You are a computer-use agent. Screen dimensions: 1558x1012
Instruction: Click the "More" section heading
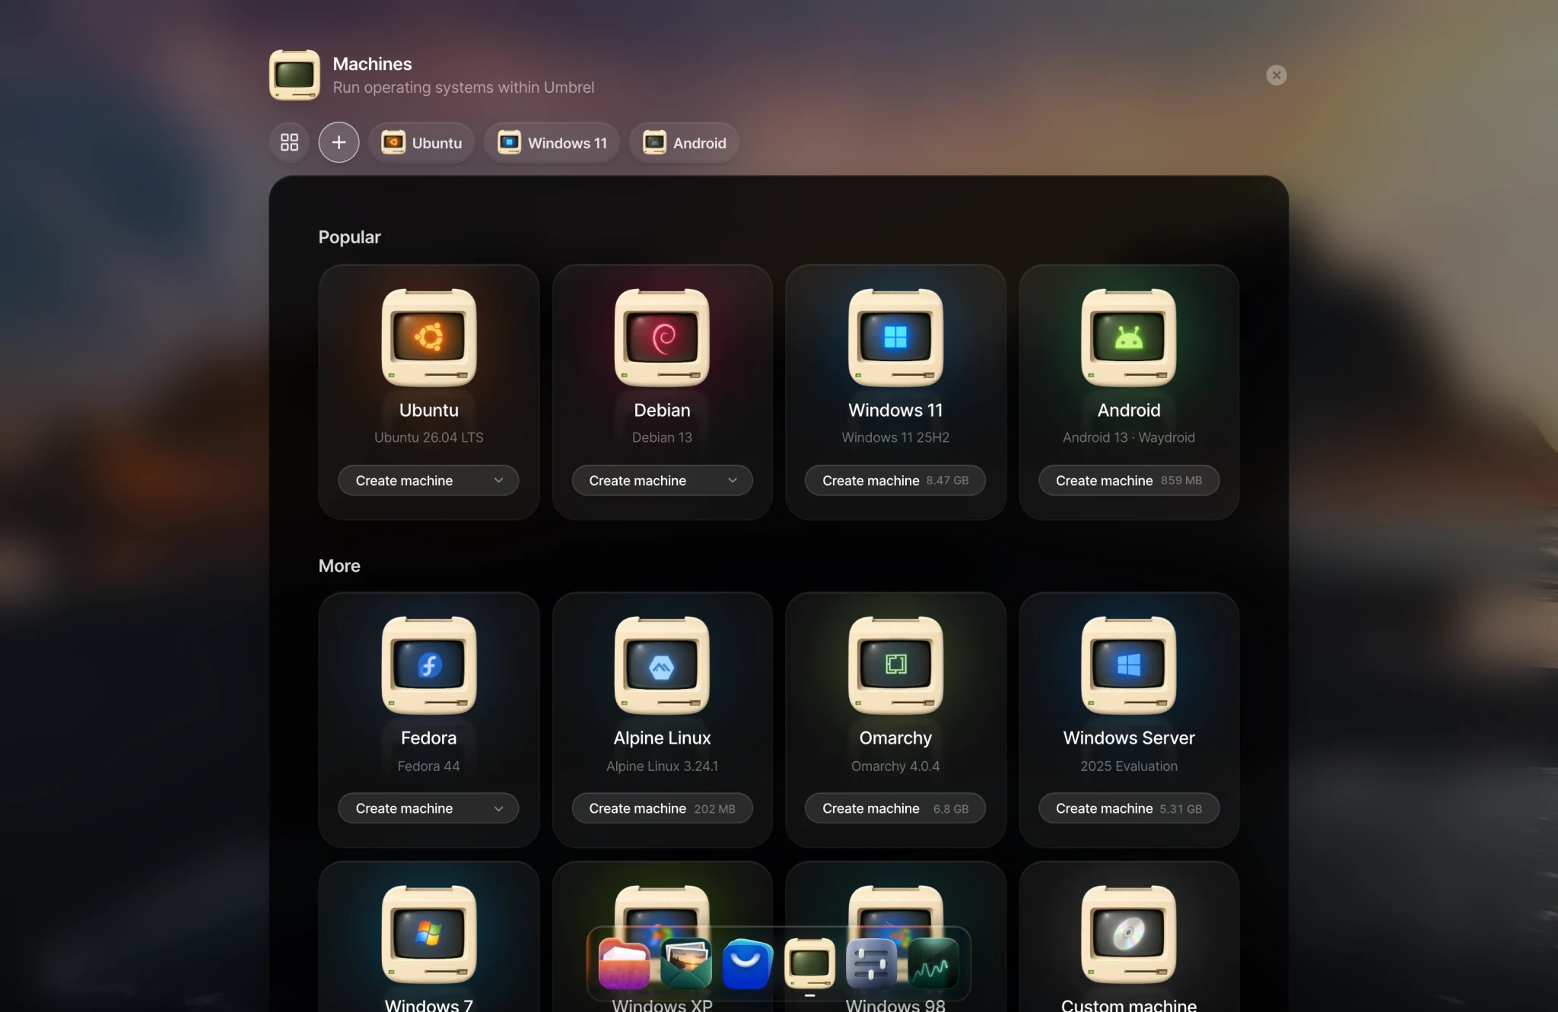(x=339, y=566)
